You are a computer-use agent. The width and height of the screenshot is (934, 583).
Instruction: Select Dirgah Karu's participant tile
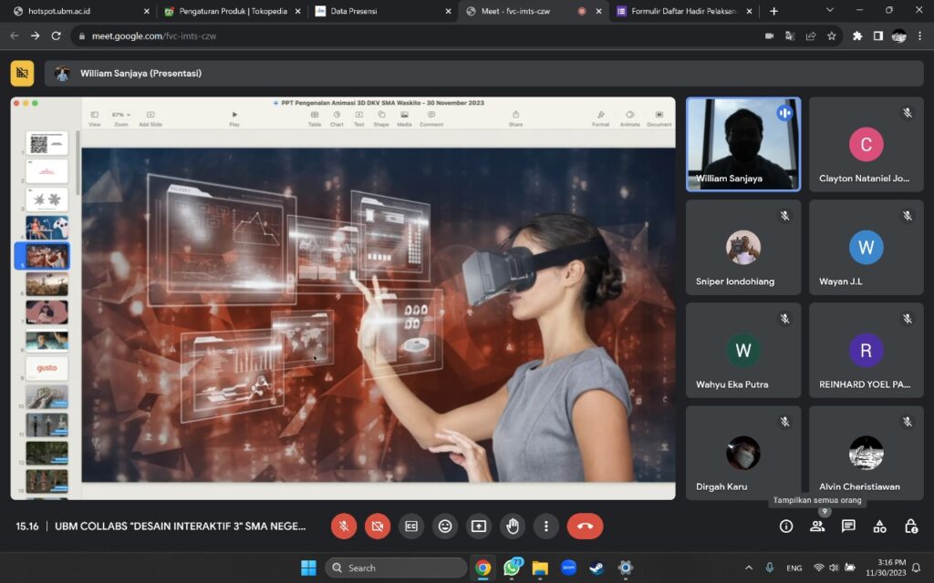[x=743, y=454]
